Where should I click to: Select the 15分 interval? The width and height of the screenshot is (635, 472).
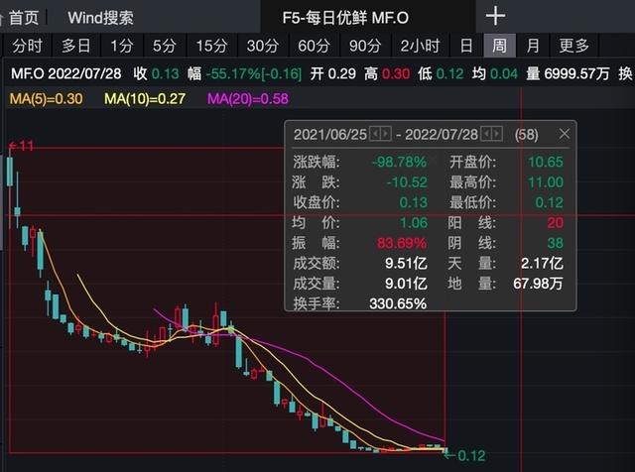coord(211,46)
